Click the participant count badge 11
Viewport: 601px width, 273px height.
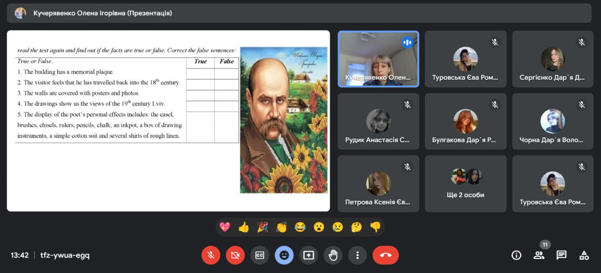pos(545,244)
